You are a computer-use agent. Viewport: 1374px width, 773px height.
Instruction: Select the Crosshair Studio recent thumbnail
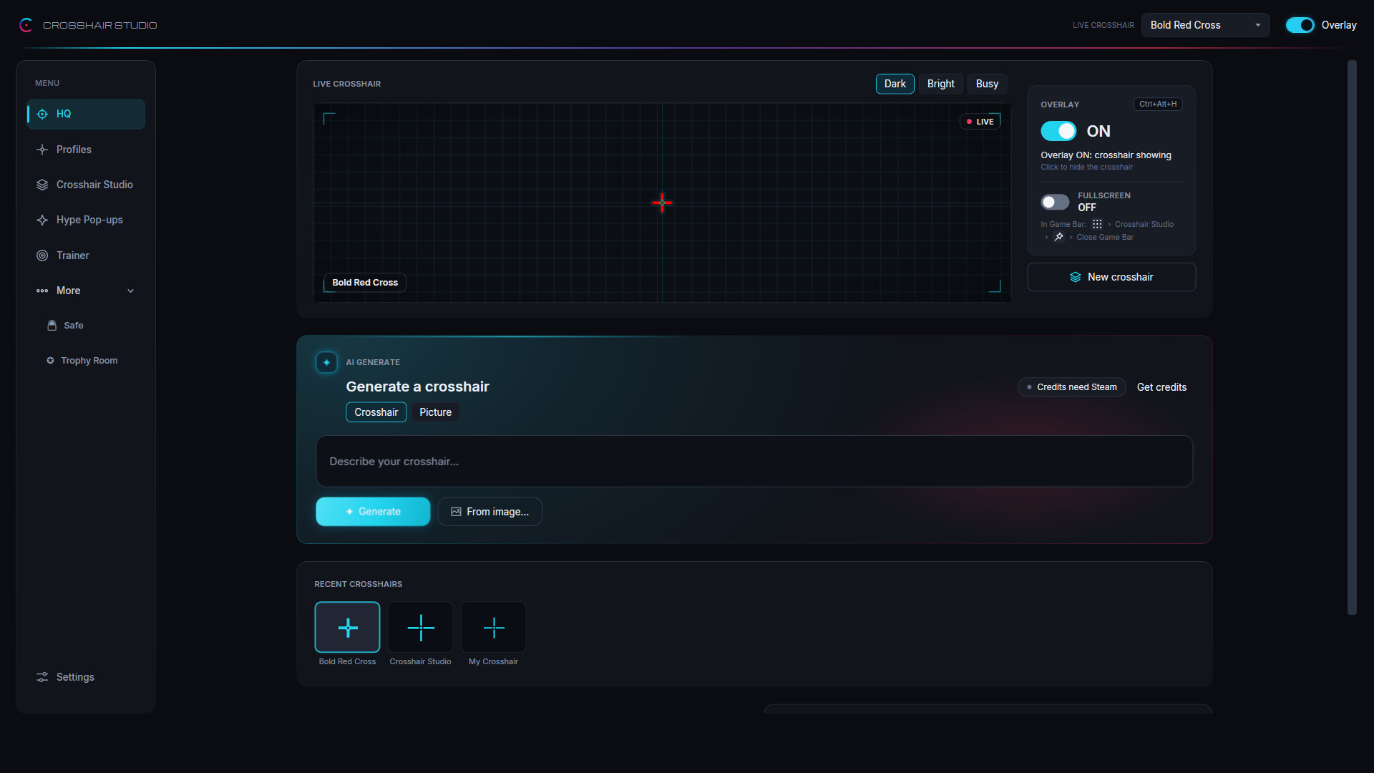(x=420, y=627)
